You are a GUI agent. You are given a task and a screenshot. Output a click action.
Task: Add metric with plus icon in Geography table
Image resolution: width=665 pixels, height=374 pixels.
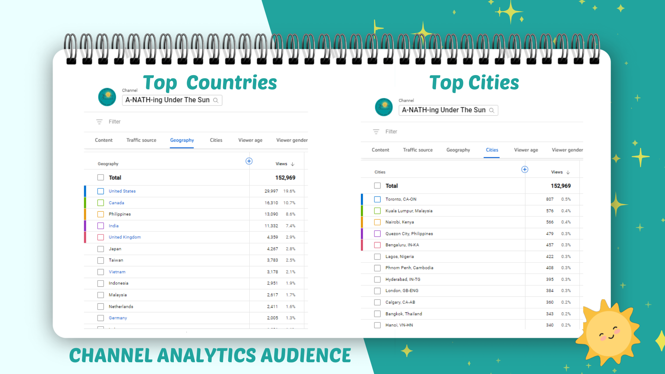click(249, 161)
